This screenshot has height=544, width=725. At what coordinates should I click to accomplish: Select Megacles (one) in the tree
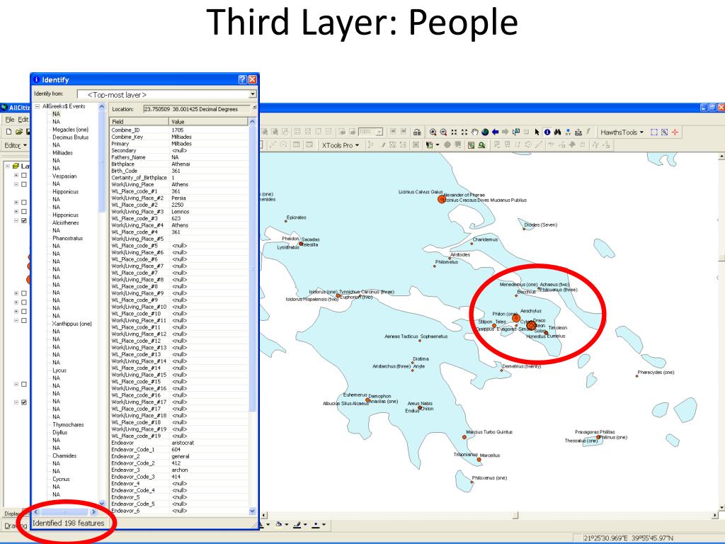[x=70, y=130]
